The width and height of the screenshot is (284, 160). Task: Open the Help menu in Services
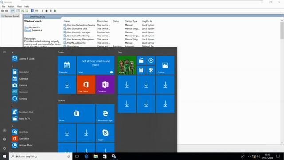[27, 6]
